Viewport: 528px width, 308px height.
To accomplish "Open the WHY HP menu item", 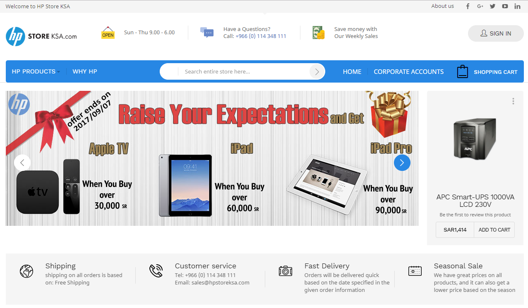I will (85, 71).
